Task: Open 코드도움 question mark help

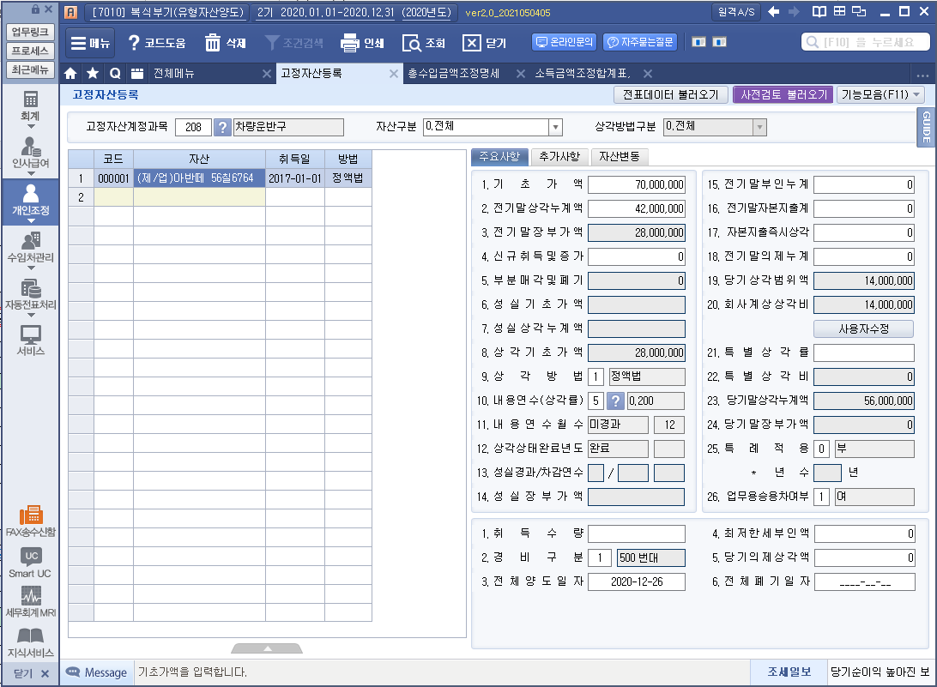Action: click(134, 43)
